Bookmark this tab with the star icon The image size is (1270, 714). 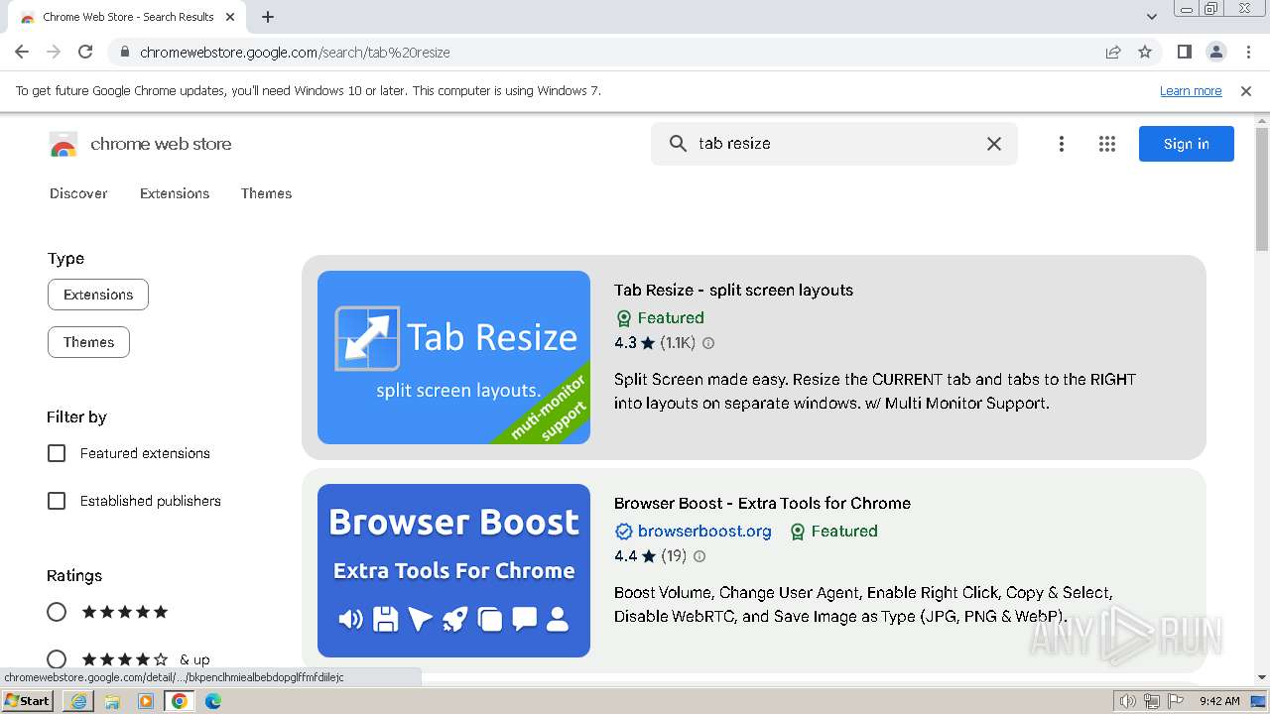1145,52
